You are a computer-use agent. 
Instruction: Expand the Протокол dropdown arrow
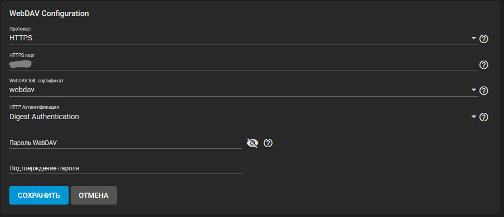coord(474,38)
